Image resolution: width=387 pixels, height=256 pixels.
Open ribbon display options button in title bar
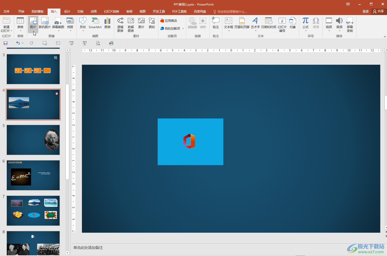(x=348, y=4)
